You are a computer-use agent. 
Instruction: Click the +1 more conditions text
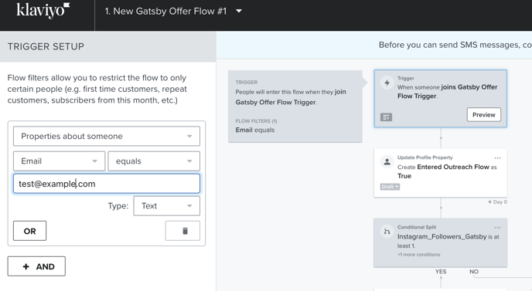[418, 255]
